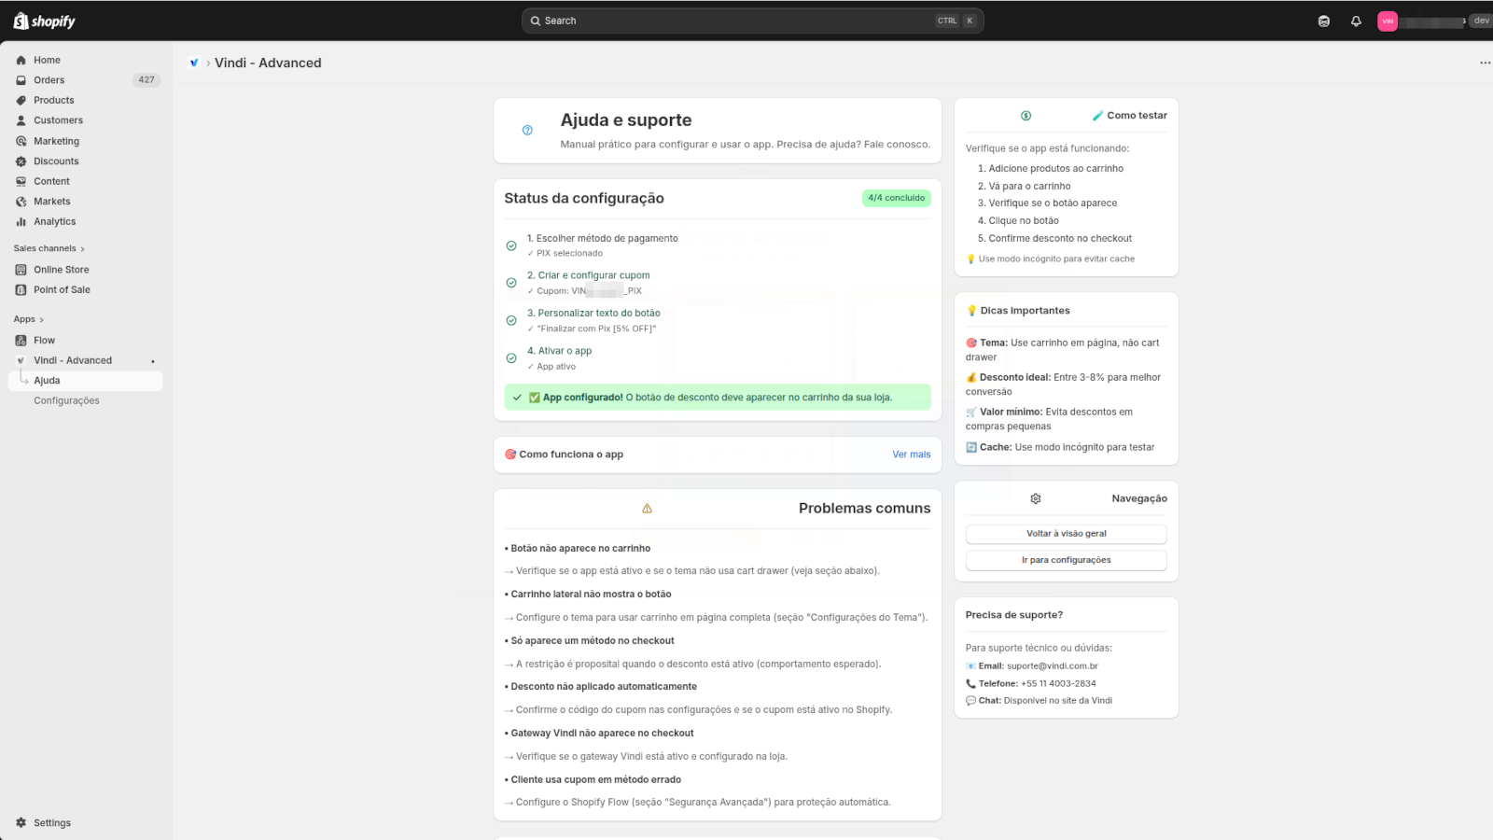Image resolution: width=1493 pixels, height=840 pixels.
Task: Click the sidekick assistant icon near the bell
Action: [1323, 21]
